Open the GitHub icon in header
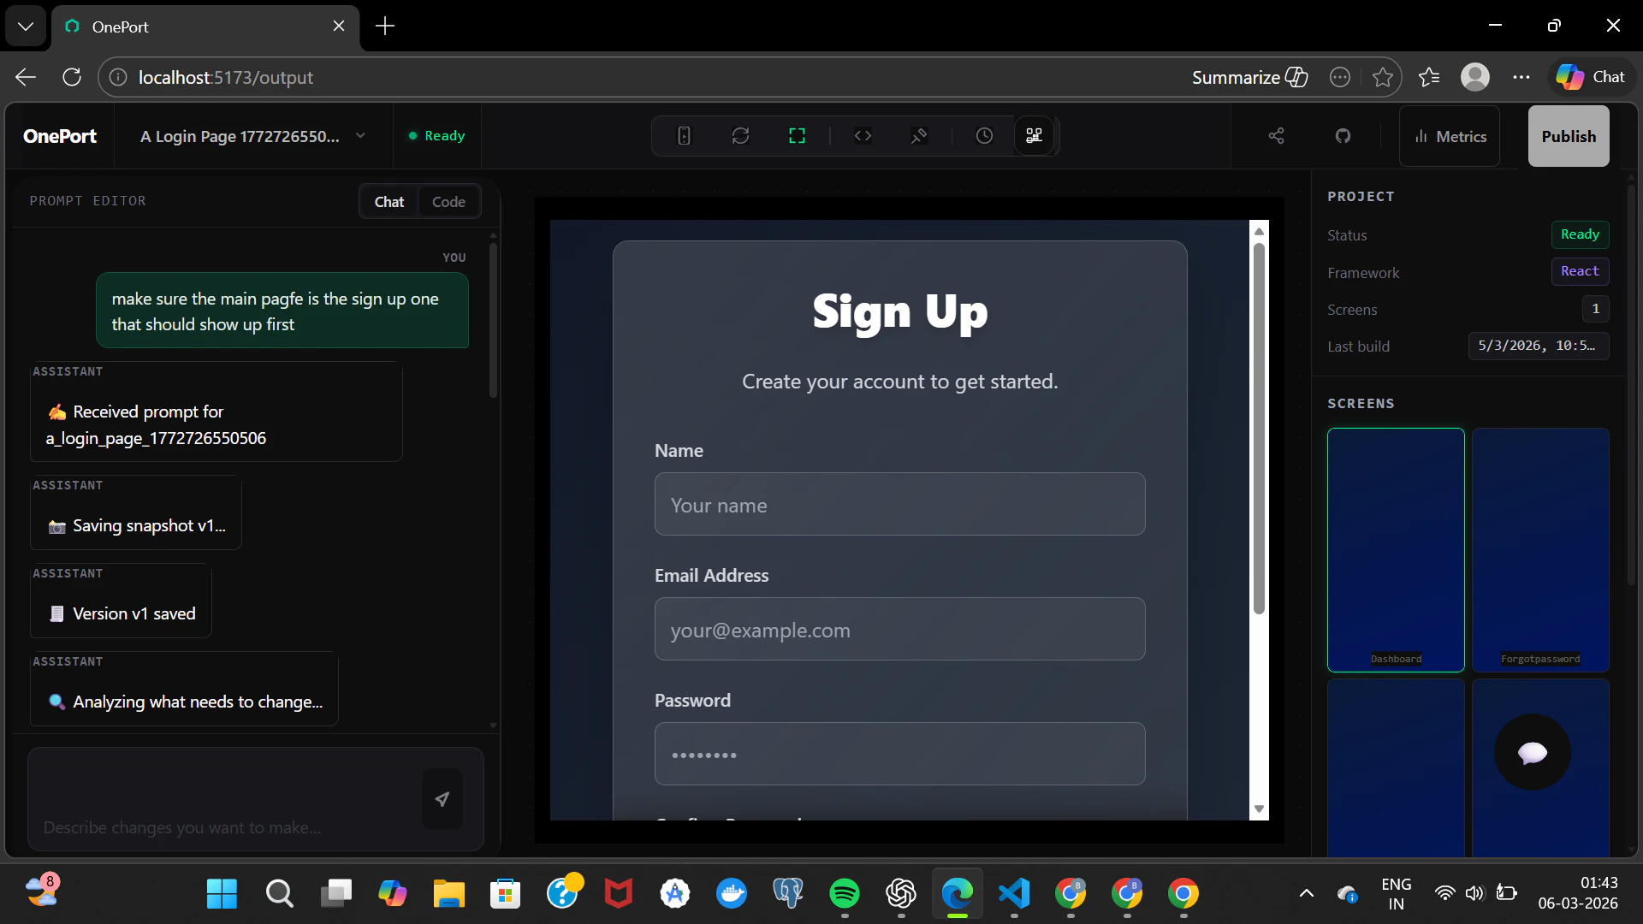 click(1343, 136)
